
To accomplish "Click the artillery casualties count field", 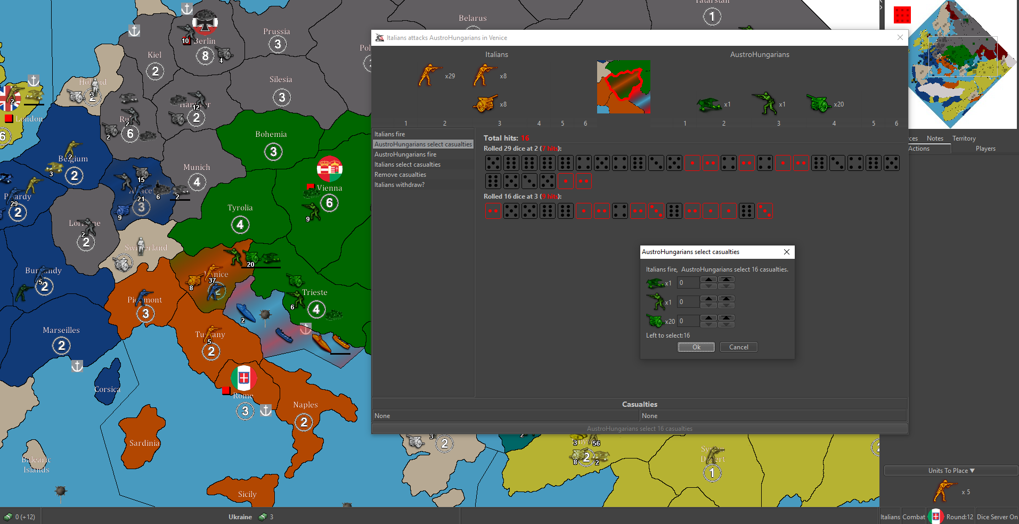I will click(688, 321).
